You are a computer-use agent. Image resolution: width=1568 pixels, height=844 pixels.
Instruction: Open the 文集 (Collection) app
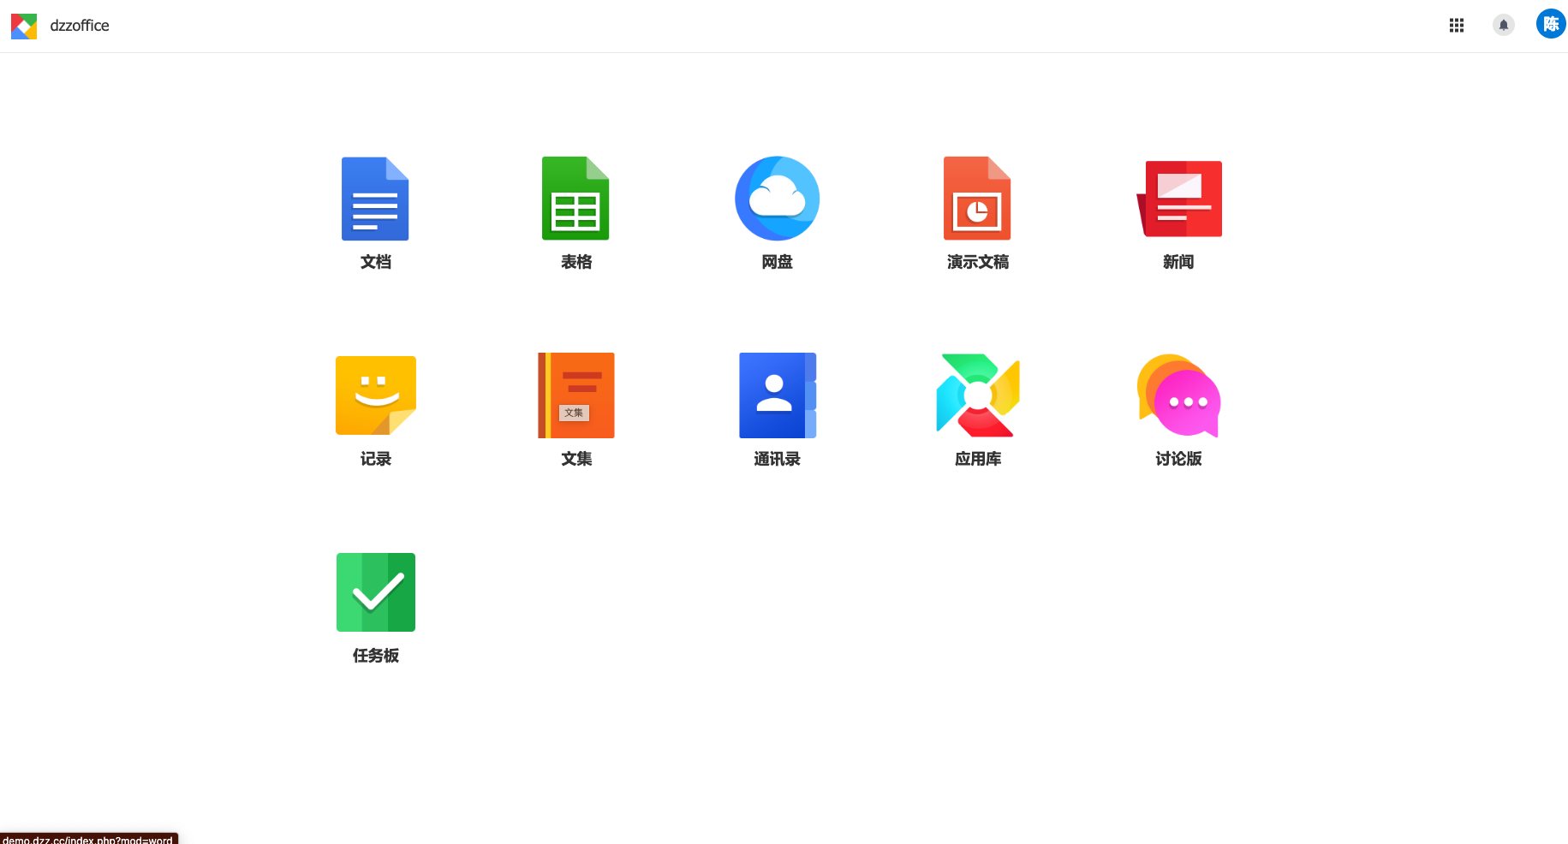[x=575, y=395]
